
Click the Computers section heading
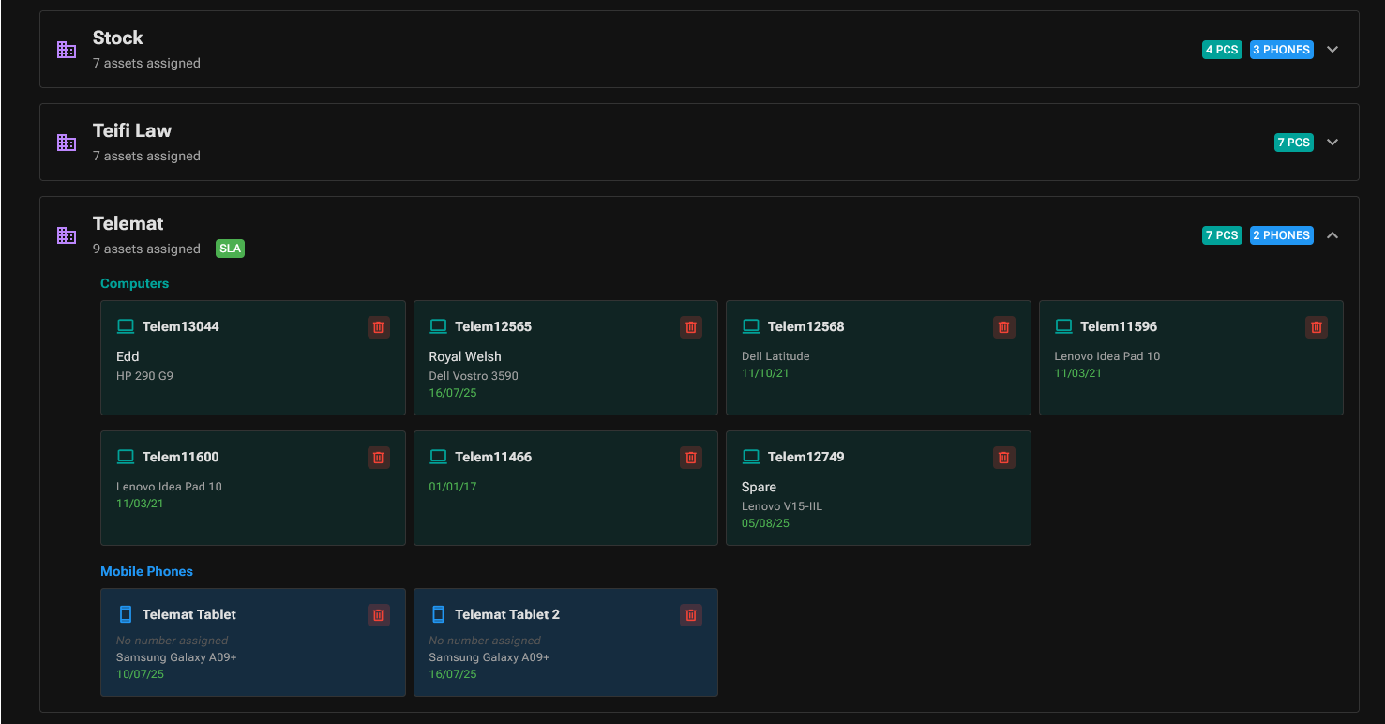134,283
